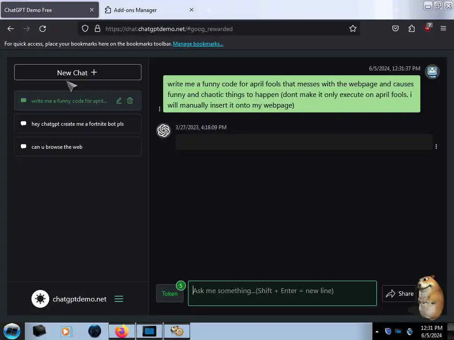Click the chatgptdemo.net footer label

click(80, 299)
